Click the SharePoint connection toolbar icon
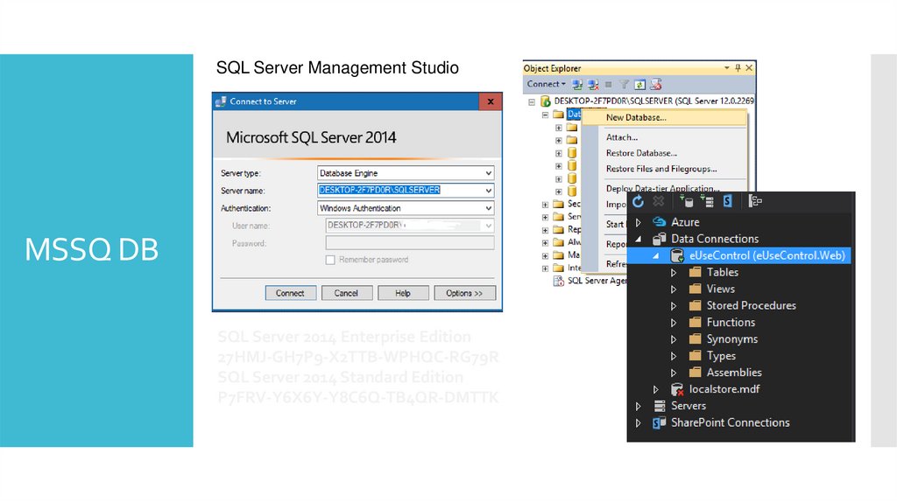This screenshot has height=502, width=897. [x=727, y=201]
